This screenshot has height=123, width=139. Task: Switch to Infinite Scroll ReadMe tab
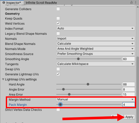[41, 3]
